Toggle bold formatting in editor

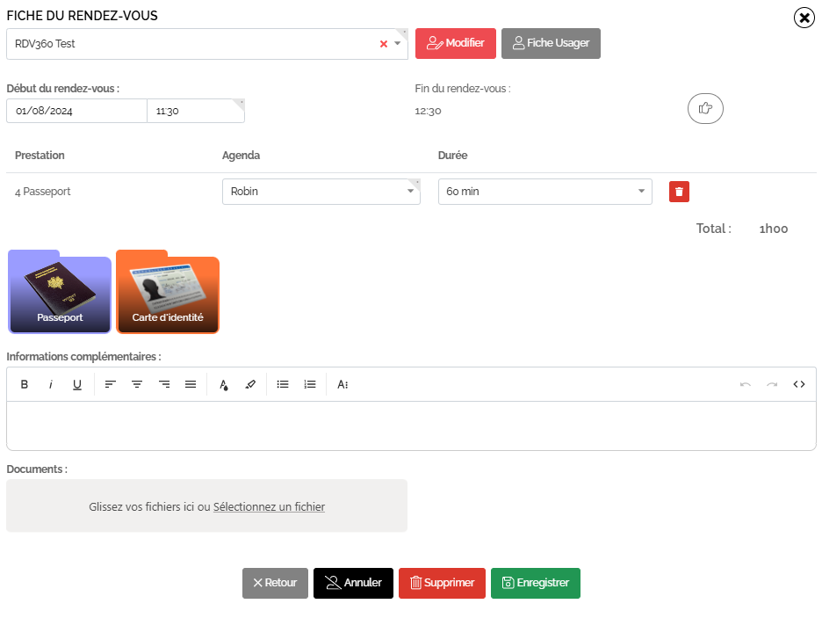pos(24,384)
